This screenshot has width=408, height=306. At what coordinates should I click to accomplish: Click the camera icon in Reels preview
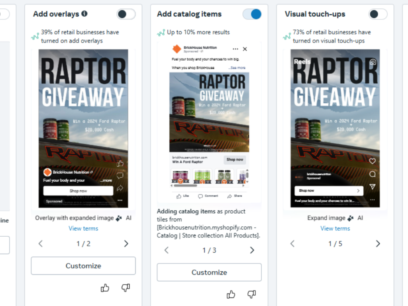tap(373, 62)
